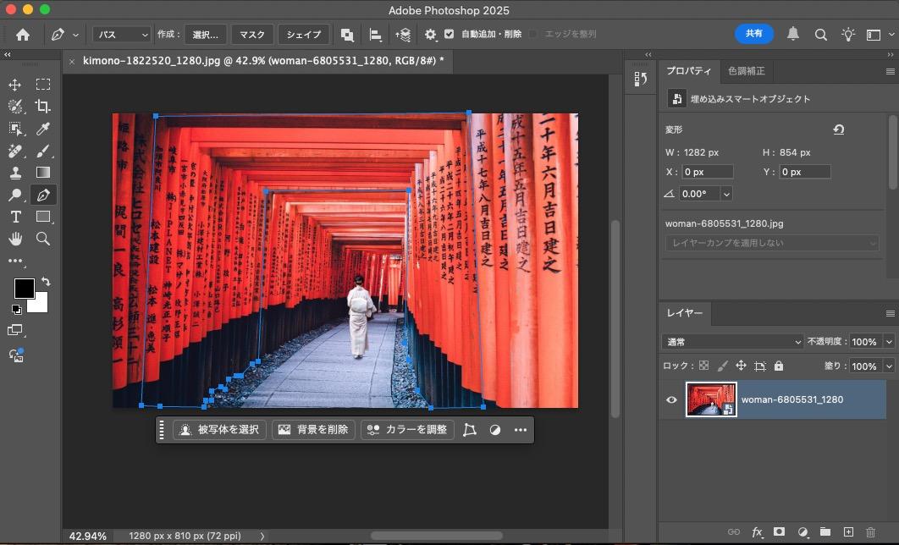This screenshot has height=545, width=899.
Task: Select the Gradient tool
Action: tap(43, 173)
